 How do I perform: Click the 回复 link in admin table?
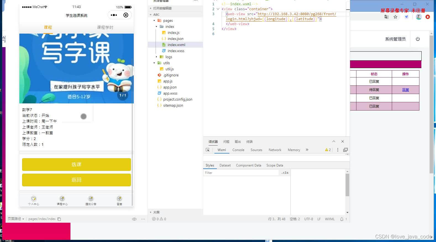pos(406,90)
